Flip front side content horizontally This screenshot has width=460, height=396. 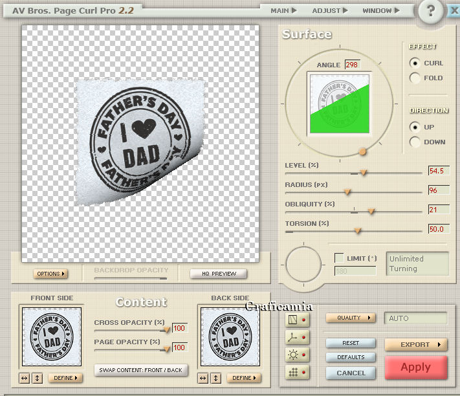(25, 378)
